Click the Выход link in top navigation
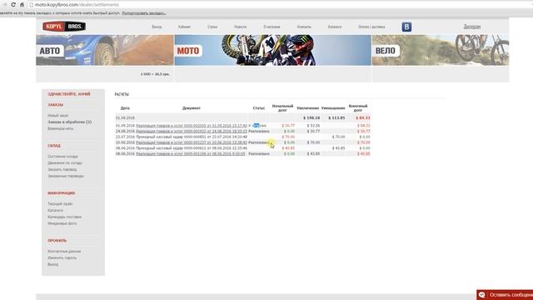Viewport: 533px width, 300px height. (157, 27)
